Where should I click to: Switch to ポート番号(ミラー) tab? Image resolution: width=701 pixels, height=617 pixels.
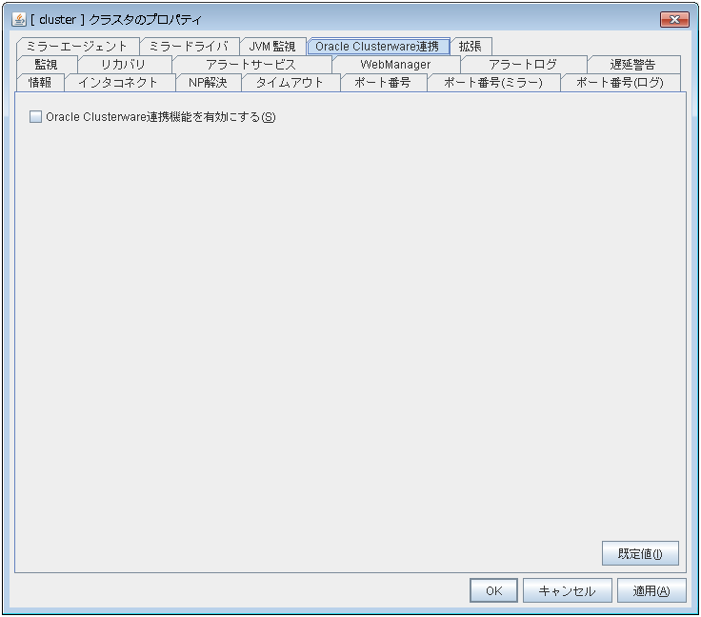493,83
